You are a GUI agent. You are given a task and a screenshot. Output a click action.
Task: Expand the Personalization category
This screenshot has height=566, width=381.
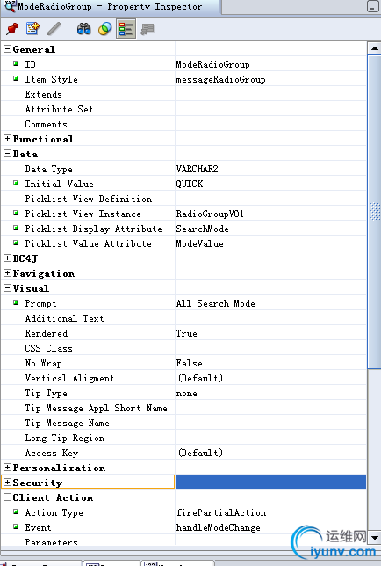(x=7, y=467)
